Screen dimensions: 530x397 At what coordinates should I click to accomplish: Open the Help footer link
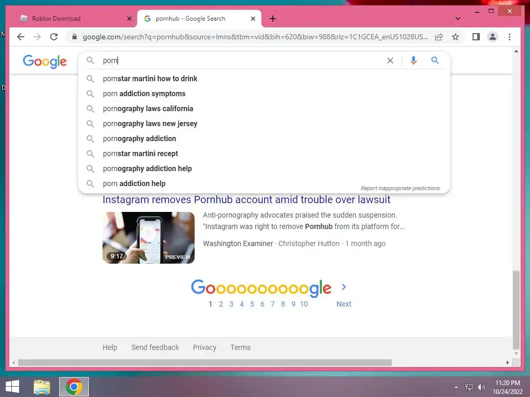(x=110, y=347)
